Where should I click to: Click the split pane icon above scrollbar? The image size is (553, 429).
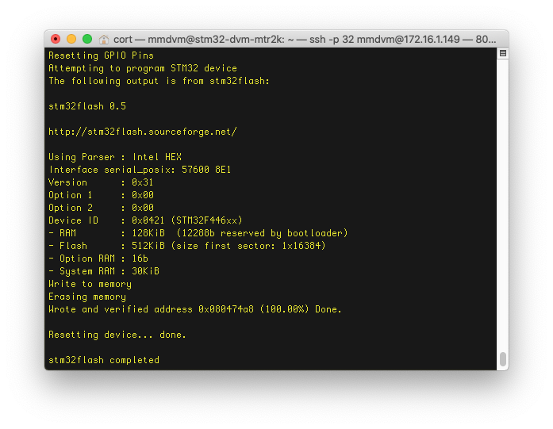pyautogui.click(x=503, y=54)
